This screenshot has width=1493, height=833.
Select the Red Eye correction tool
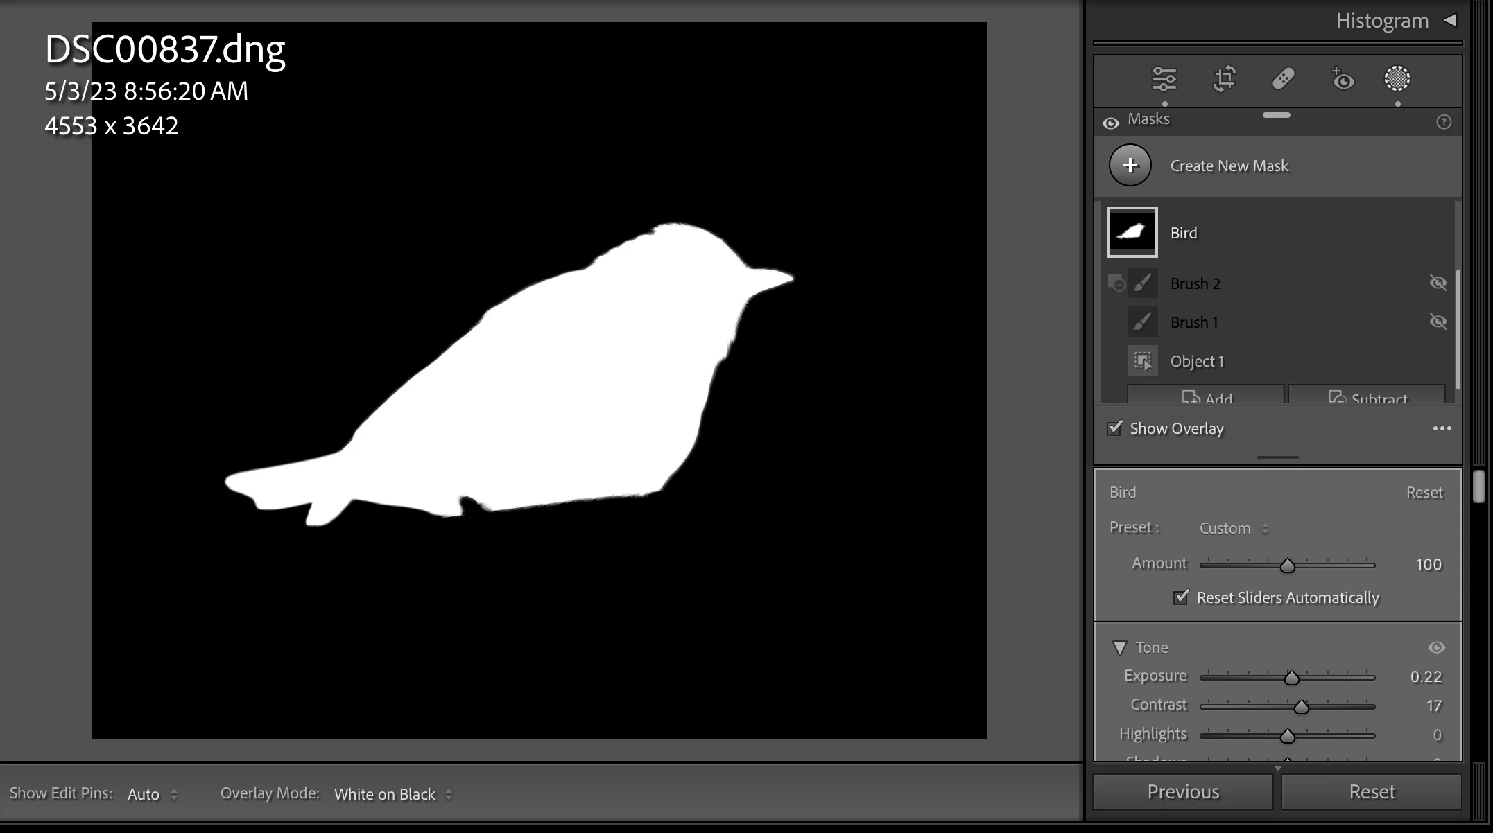(x=1343, y=79)
